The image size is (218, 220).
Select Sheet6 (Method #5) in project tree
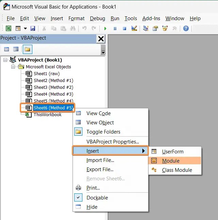[53, 108]
